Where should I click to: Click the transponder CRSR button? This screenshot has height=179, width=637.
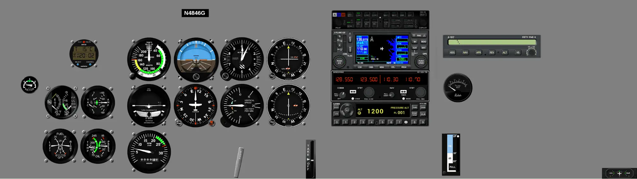pos(423,107)
